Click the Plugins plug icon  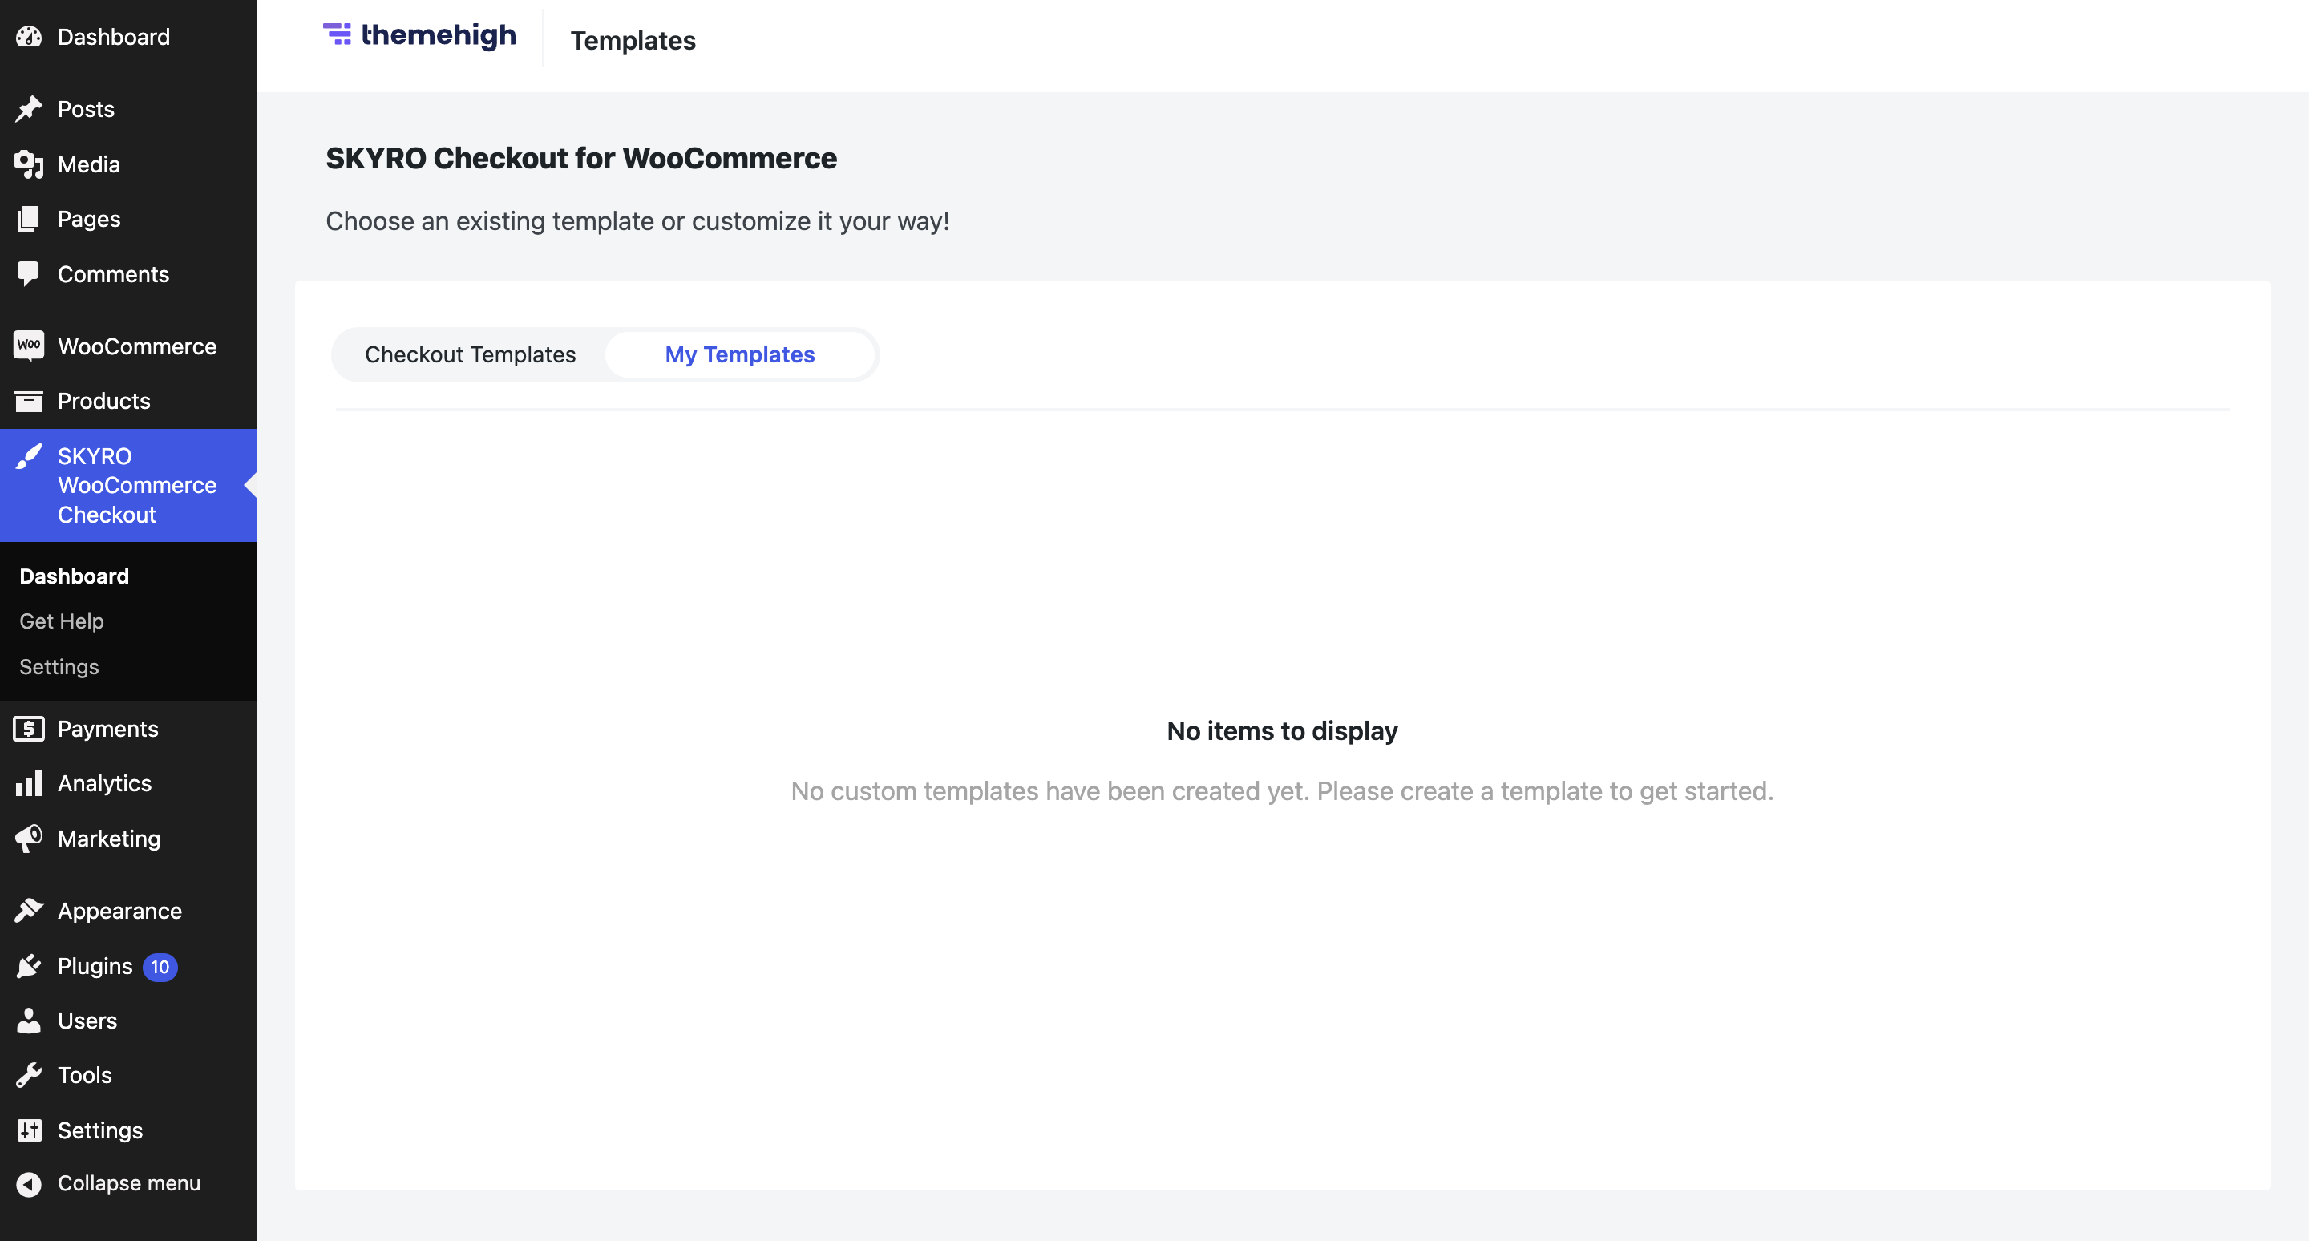(29, 966)
